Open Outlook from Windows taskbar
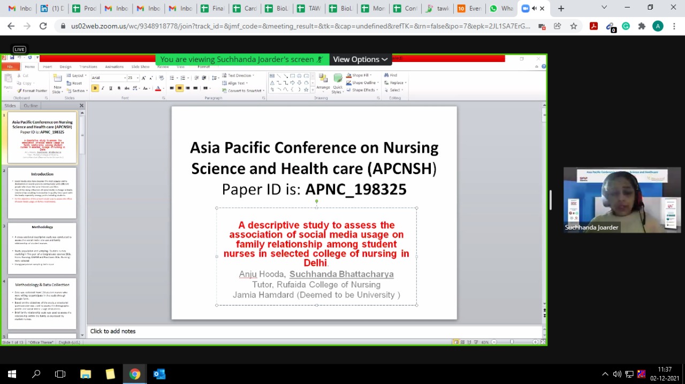 pos(159,374)
